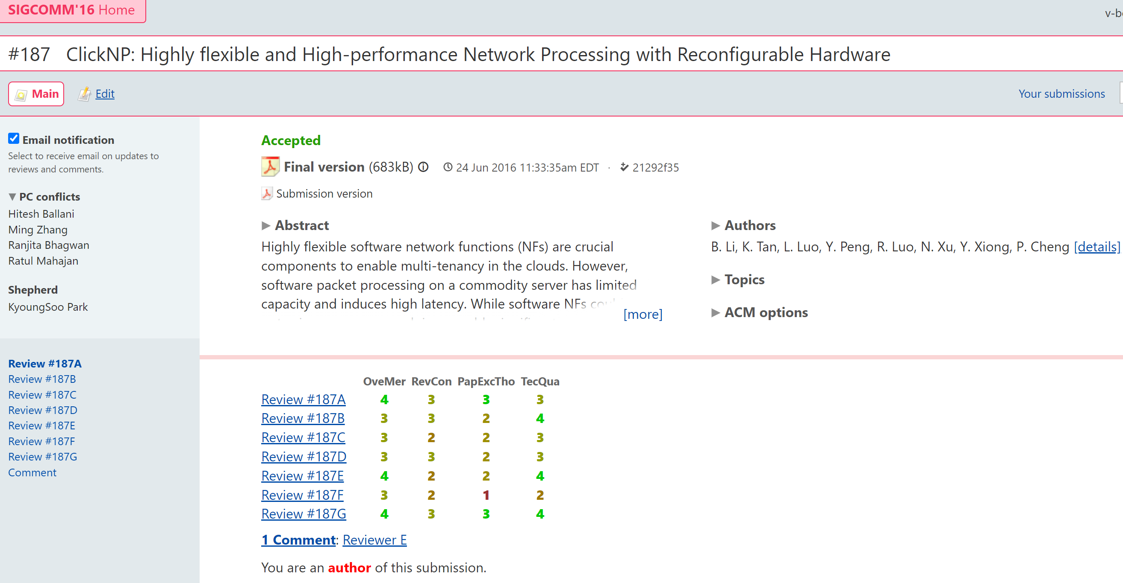Click the checksum value 21292f35
Screen dimensions: 1123x583
[655, 167]
